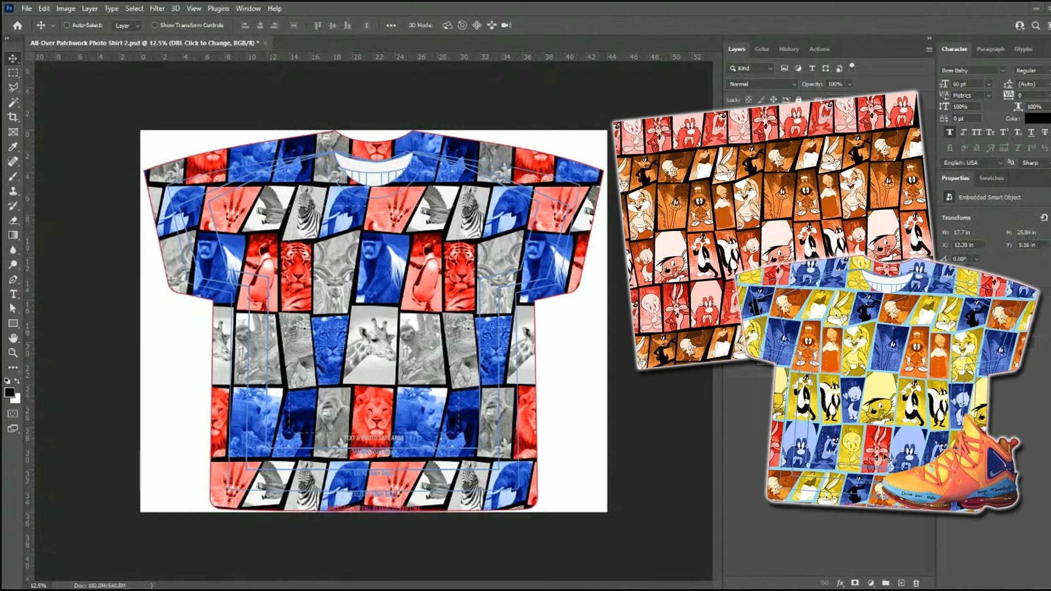Click the Transform reset button in Properties
Image resolution: width=1051 pixels, height=591 pixels.
(x=1043, y=217)
